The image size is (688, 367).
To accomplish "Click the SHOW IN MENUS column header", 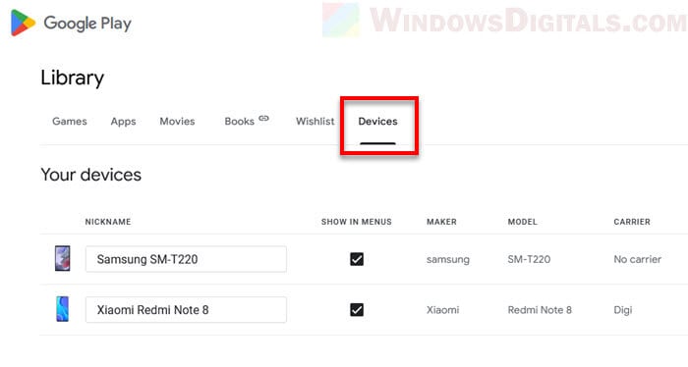I will (356, 222).
